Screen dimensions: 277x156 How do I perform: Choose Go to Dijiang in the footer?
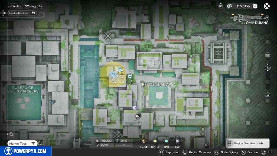(226, 152)
